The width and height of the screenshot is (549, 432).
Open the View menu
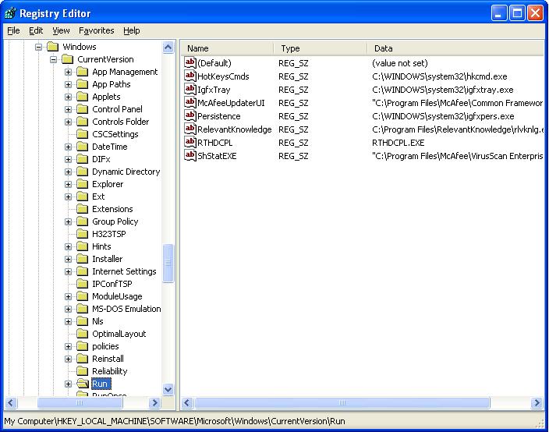pyautogui.click(x=61, y=31)
